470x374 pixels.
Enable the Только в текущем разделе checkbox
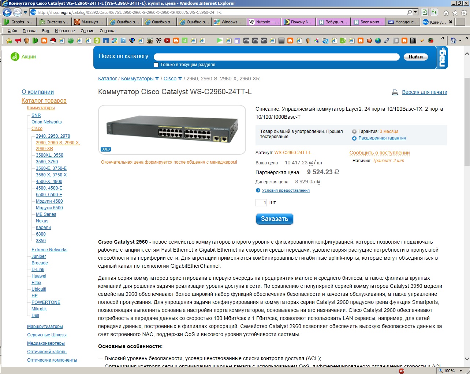coord(156,65)
